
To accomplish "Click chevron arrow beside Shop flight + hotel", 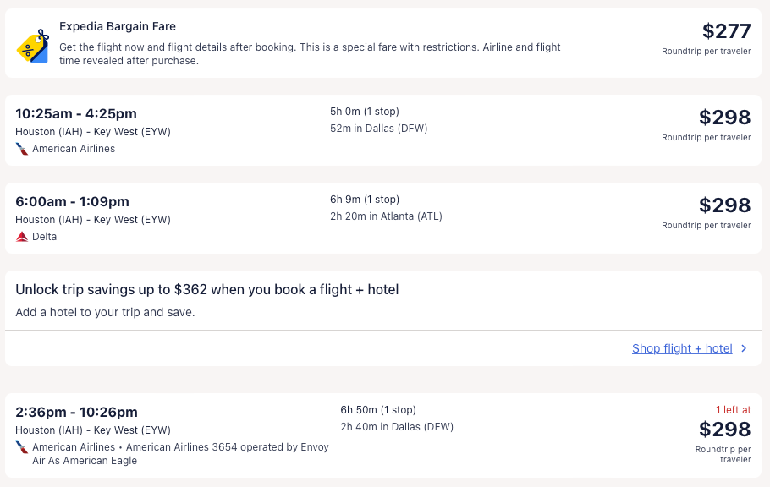I will click(x=744, y=348).
